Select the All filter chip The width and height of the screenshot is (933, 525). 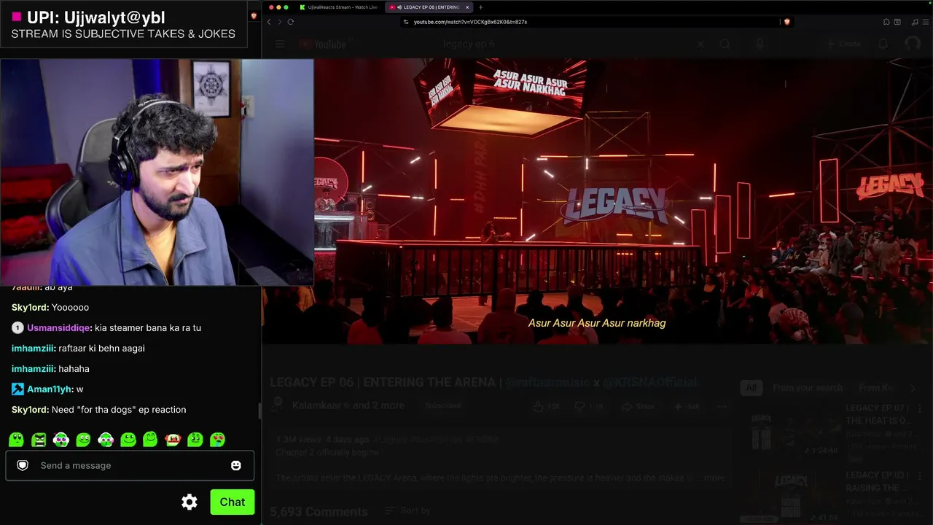(x=752, y=388)
